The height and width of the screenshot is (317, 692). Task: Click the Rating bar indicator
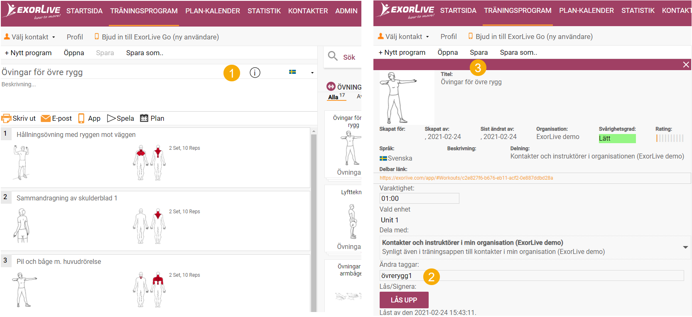(670, 138)
